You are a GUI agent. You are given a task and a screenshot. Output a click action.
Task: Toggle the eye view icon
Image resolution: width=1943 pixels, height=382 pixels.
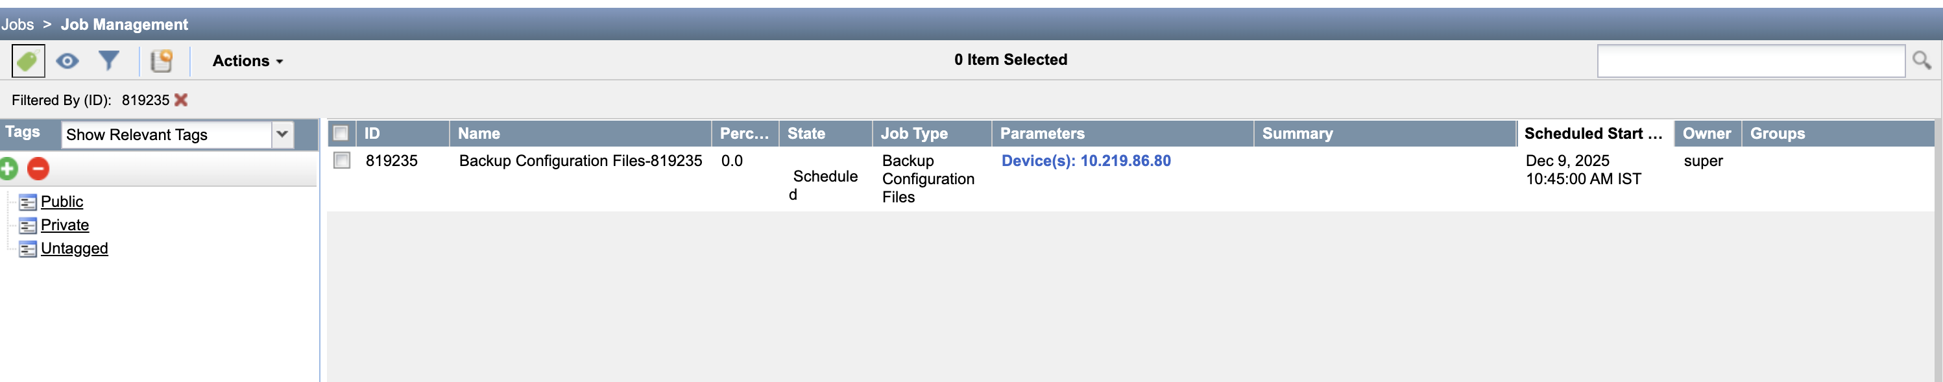(x=68, y=61)
